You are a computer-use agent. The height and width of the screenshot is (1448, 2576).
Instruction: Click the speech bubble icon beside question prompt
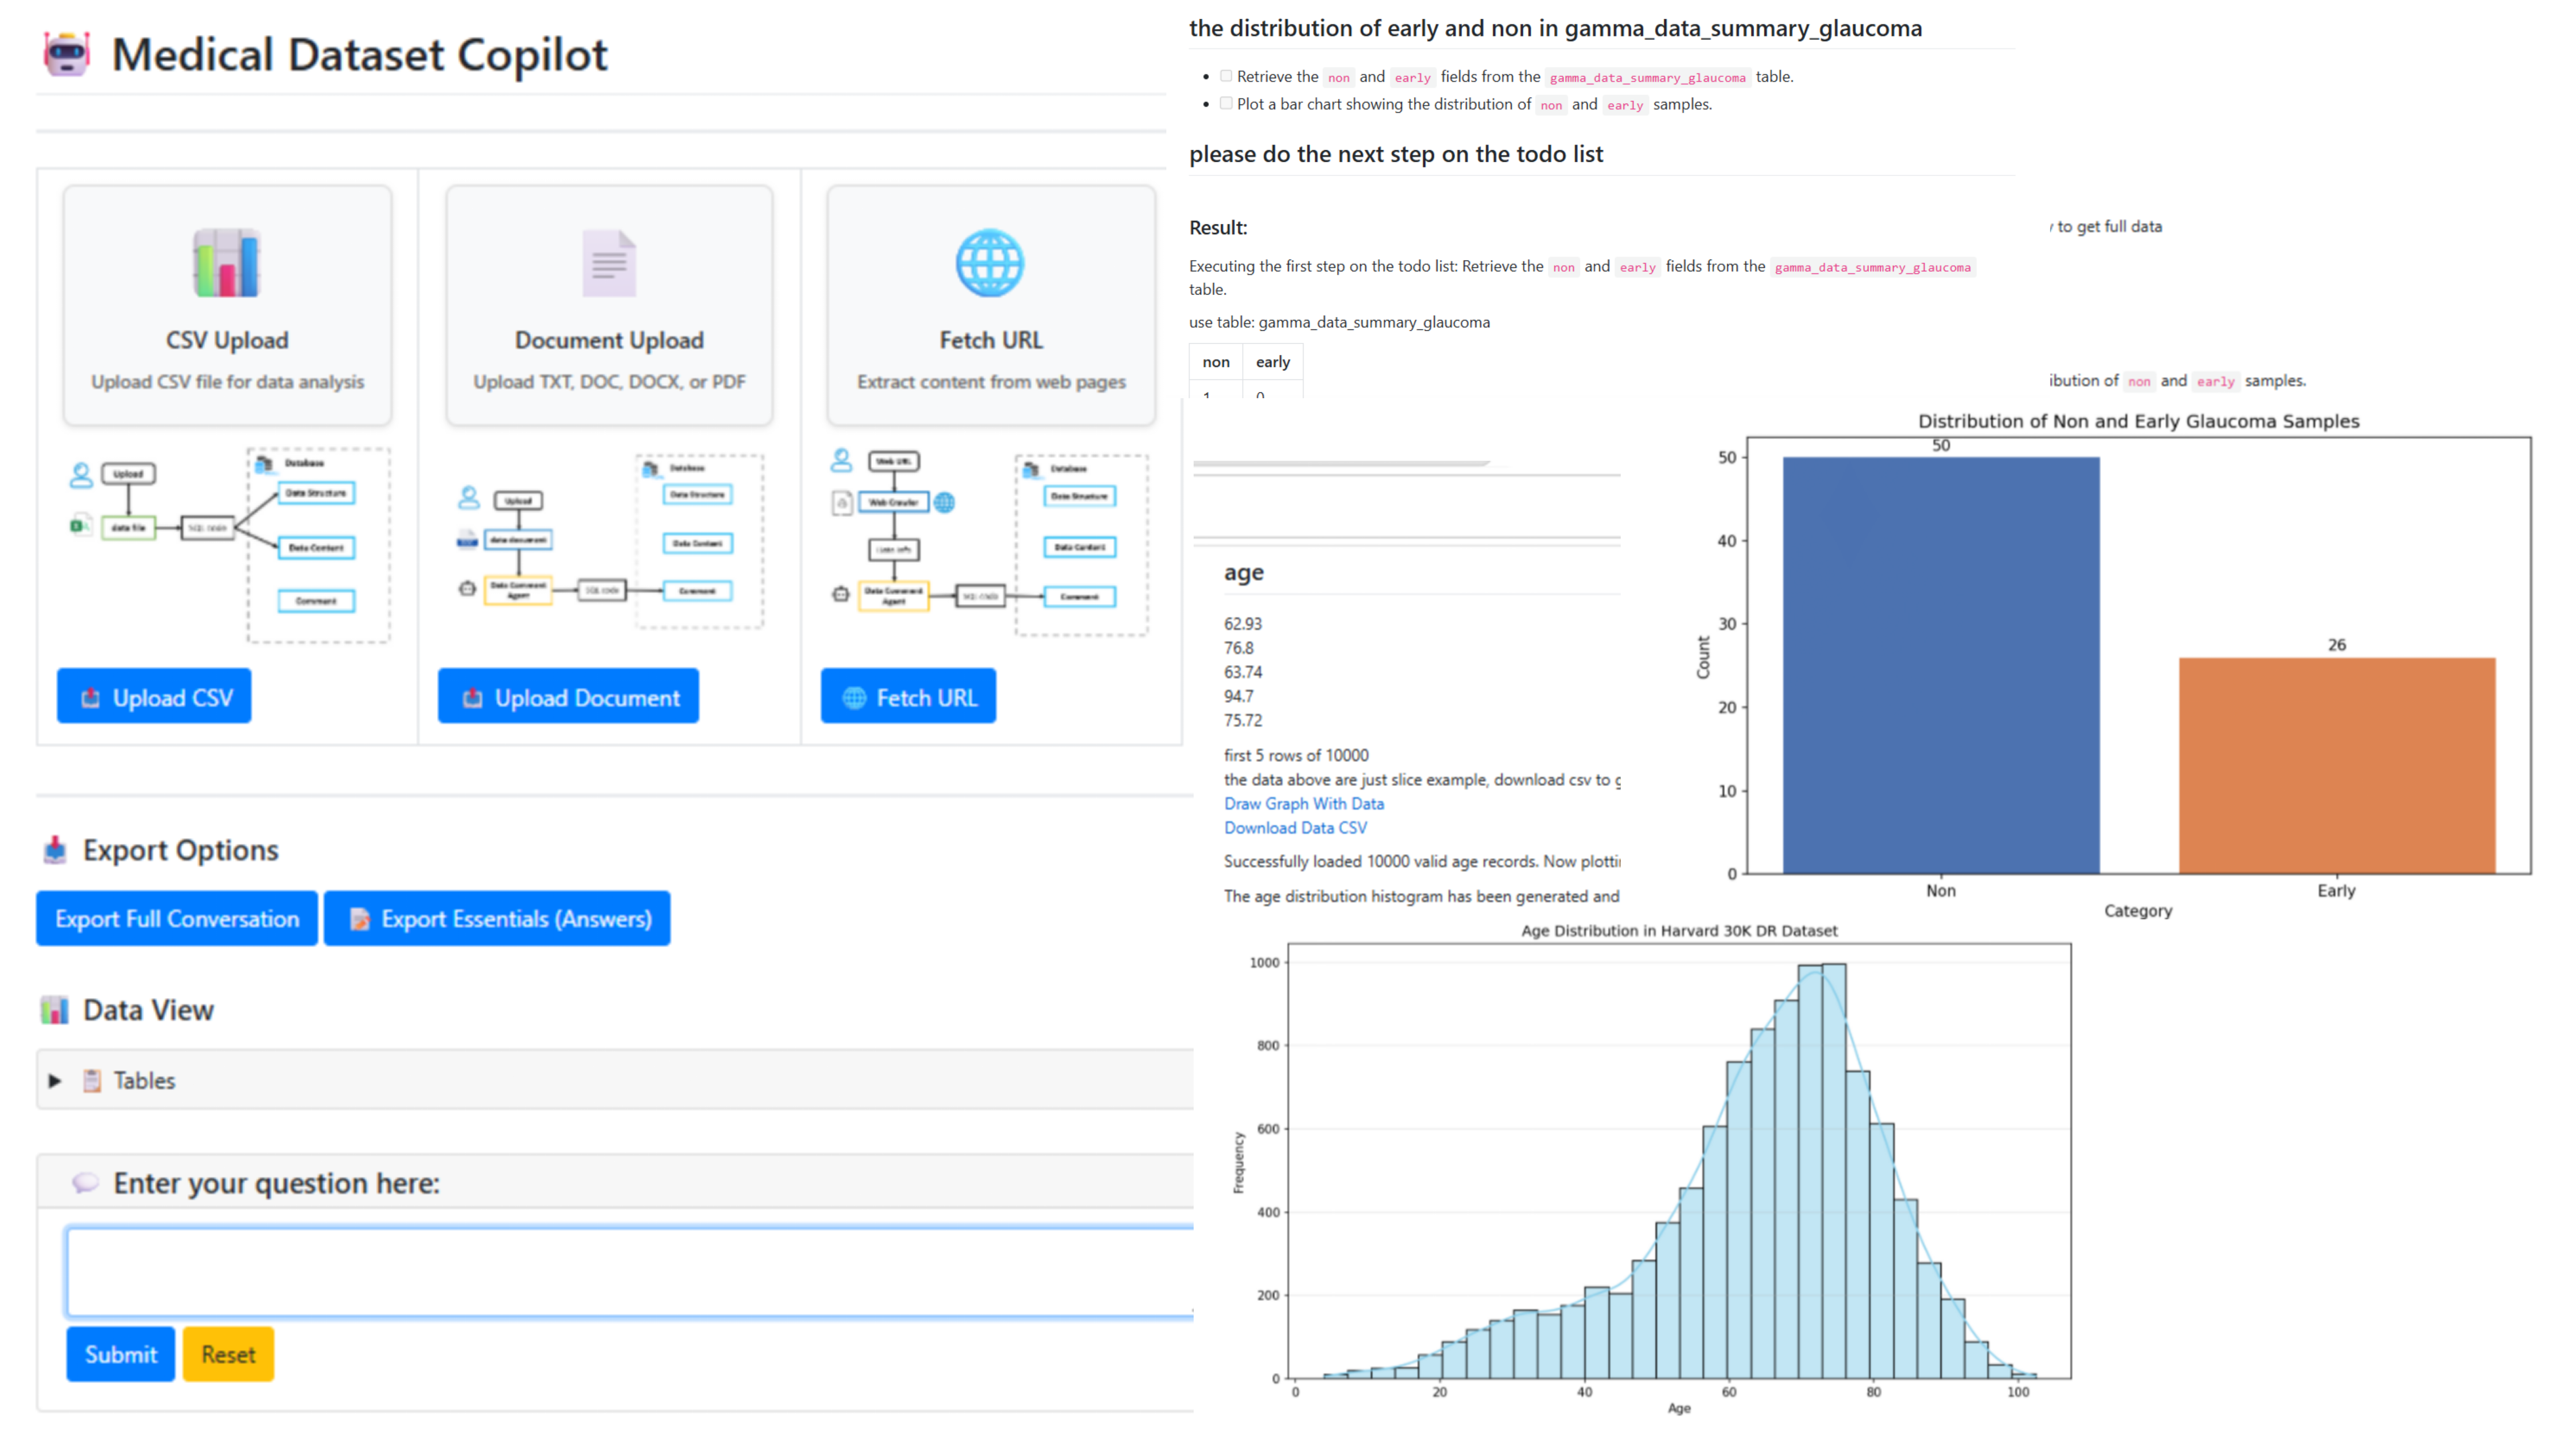[86, 1183]
